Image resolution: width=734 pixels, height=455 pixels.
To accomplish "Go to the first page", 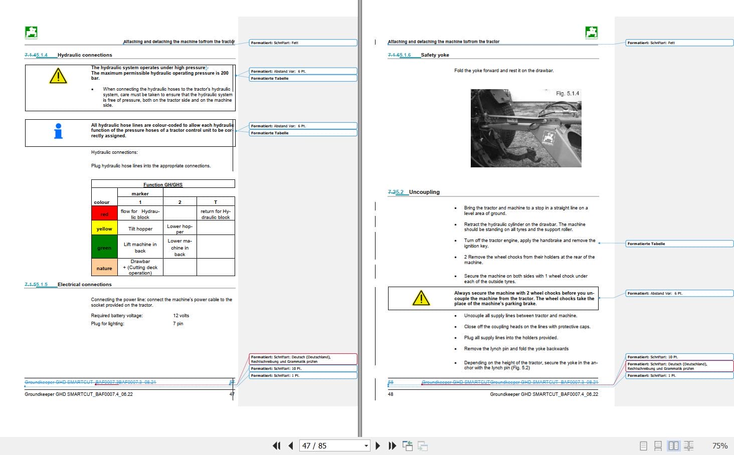I will 276,445.
